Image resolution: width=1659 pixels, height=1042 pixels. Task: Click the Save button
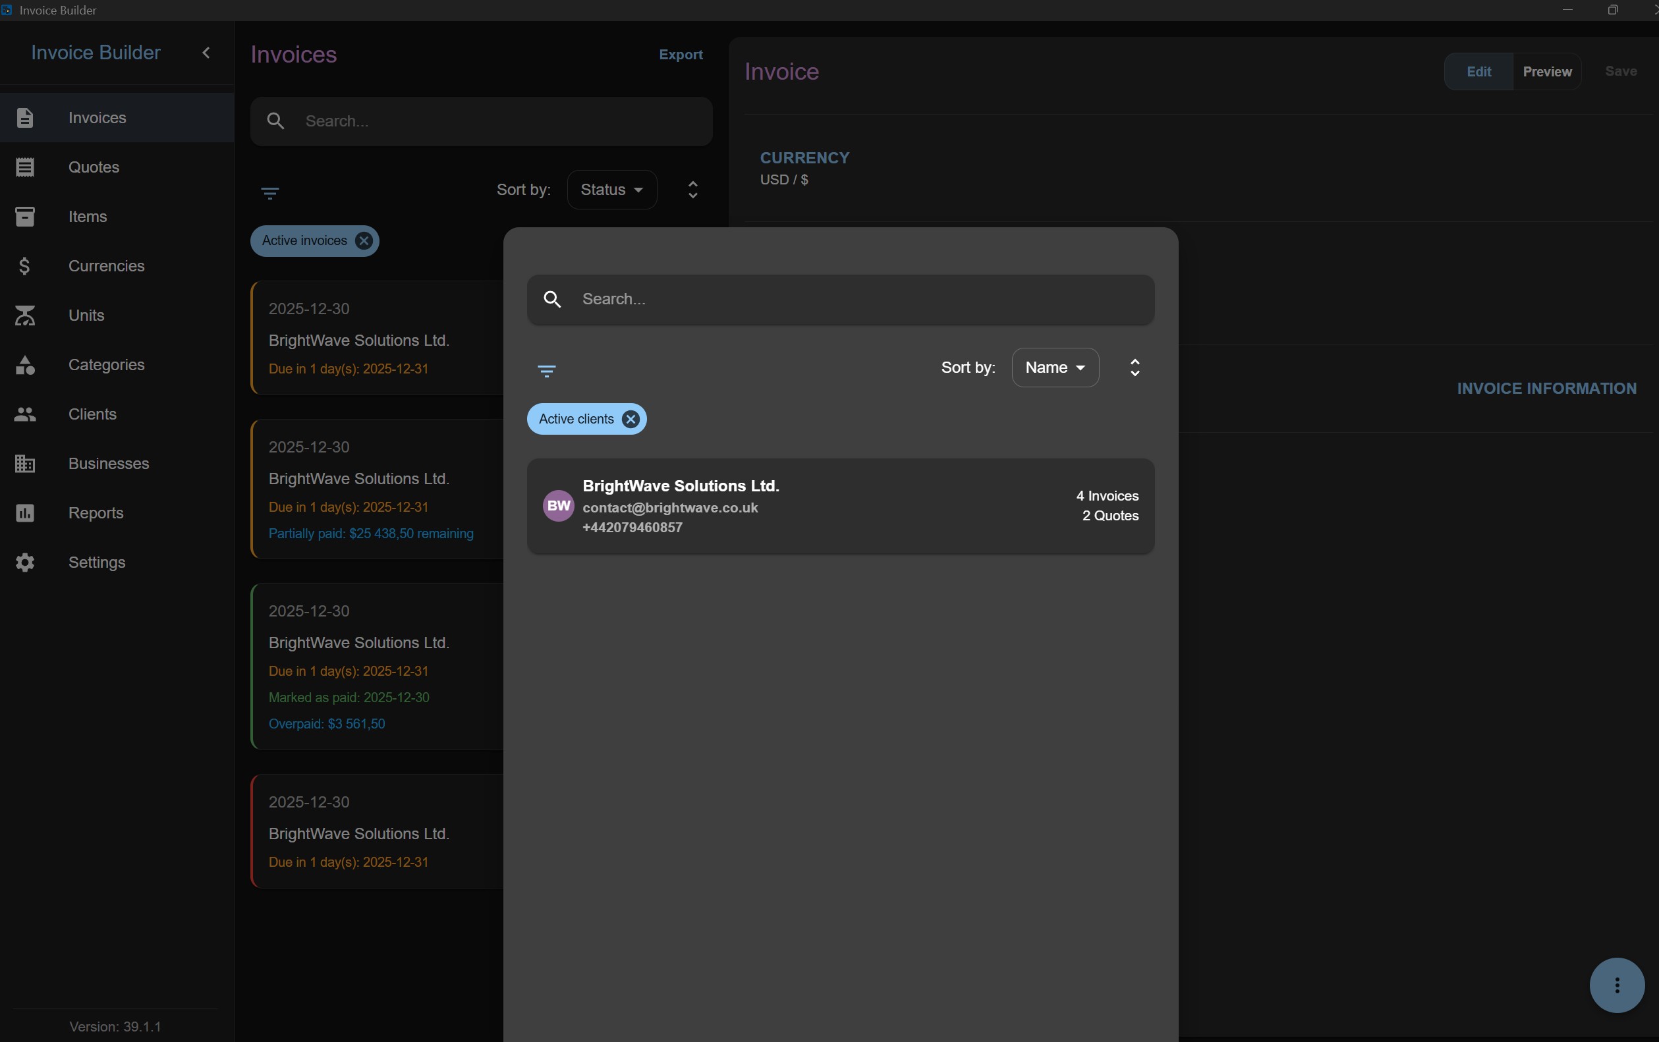(x=1620, y=71)
